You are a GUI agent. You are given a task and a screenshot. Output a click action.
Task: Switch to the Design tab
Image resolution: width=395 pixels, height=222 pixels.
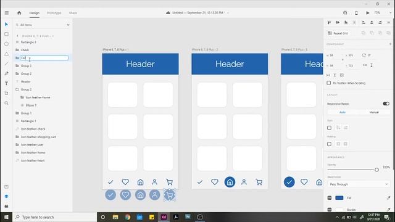[35, 13]
